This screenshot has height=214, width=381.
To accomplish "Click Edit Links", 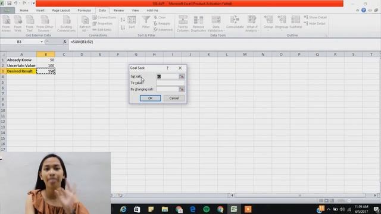I will coord(102,30).
